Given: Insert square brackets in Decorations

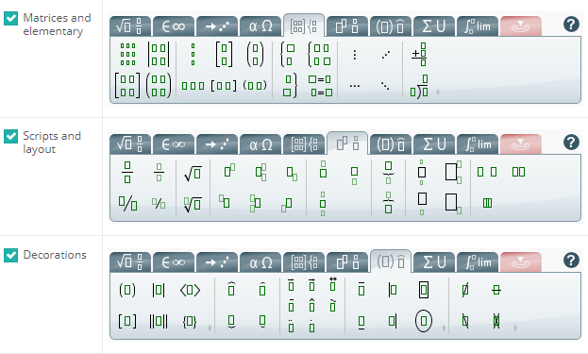Looking at the screenshot, I should coord(127,321).
